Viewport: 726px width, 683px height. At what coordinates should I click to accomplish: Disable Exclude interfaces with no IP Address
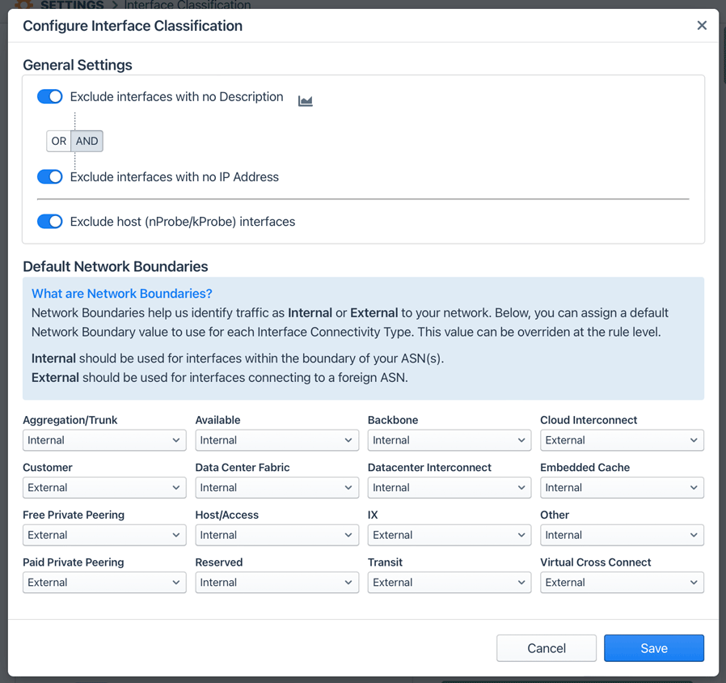pyautogui.click(x=49, y=176)
